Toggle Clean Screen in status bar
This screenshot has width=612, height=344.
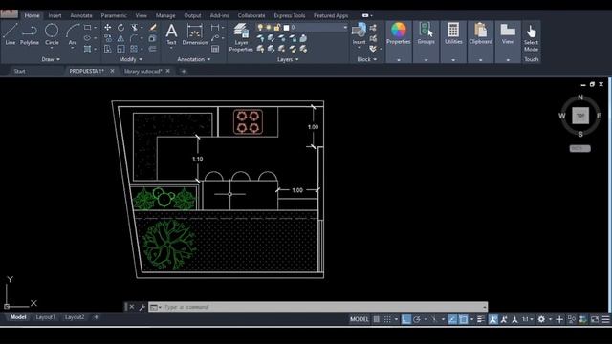point(595,319)
